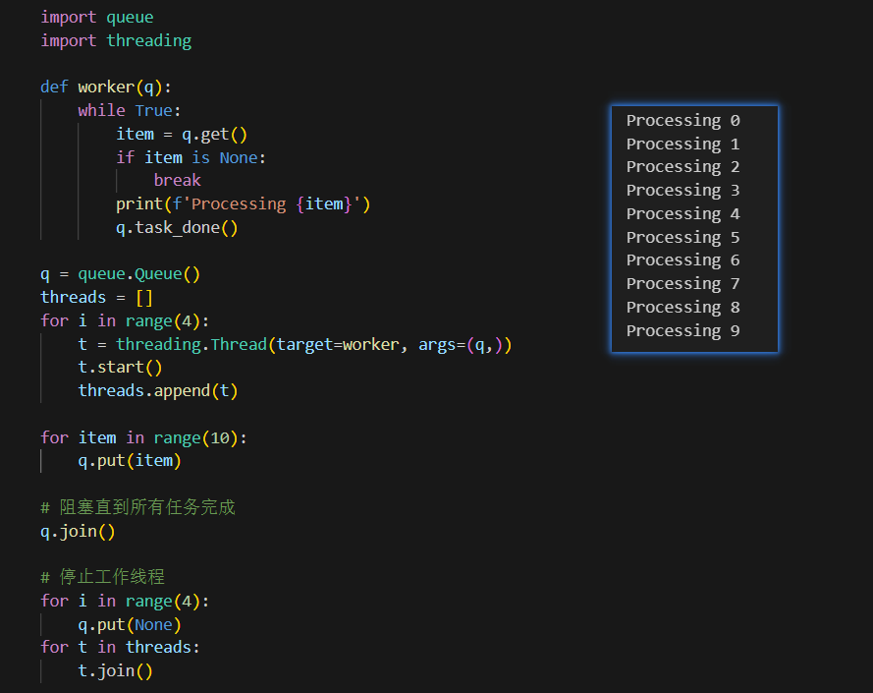Place cursor on 'q.task_done()' line

coord(177,227)
